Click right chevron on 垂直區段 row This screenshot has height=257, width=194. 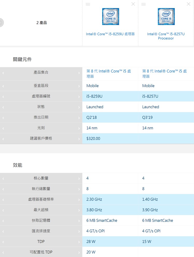(79, 86)
